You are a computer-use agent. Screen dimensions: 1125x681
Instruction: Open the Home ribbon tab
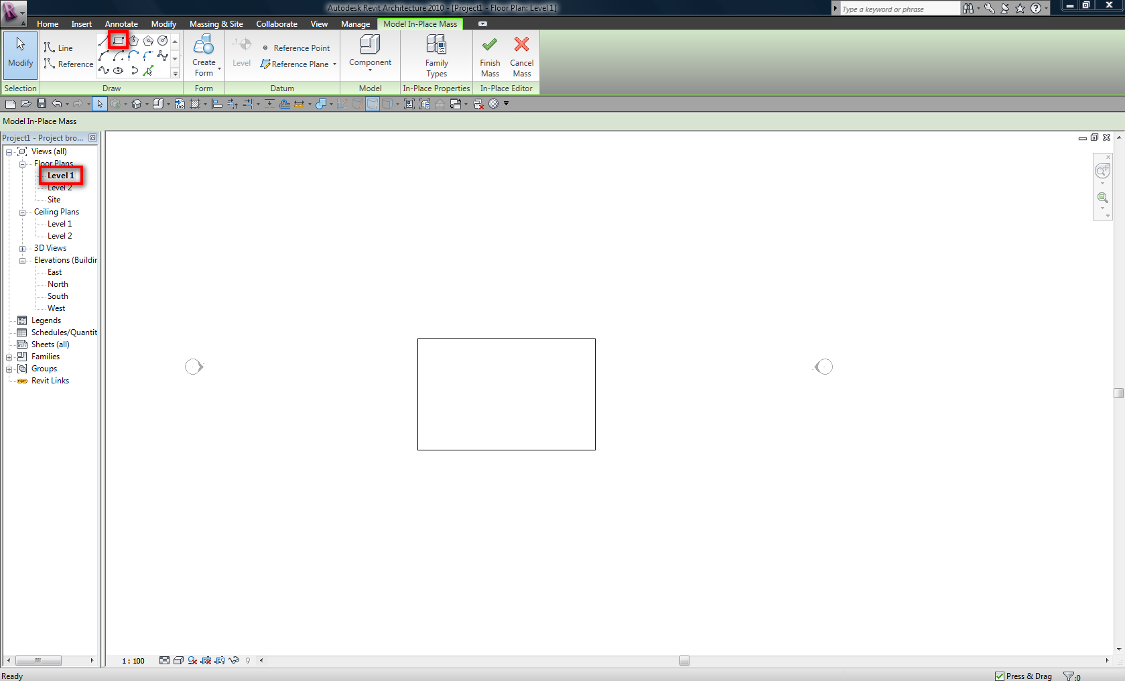(48, 24)
